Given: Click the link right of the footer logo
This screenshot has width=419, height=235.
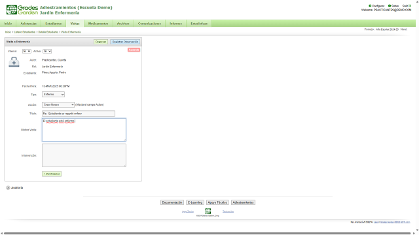Looking at the screenshot, I should pyautogui.click(x=228, y=211).
